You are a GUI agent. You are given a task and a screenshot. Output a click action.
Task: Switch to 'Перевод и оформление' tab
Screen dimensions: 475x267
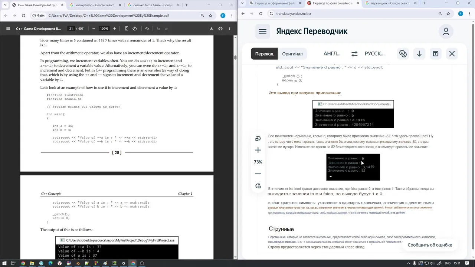[x=275, y=3]
